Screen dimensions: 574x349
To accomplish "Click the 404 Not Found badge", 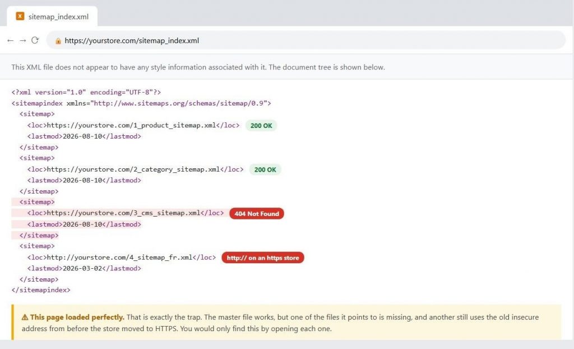I will pos(257,214).
